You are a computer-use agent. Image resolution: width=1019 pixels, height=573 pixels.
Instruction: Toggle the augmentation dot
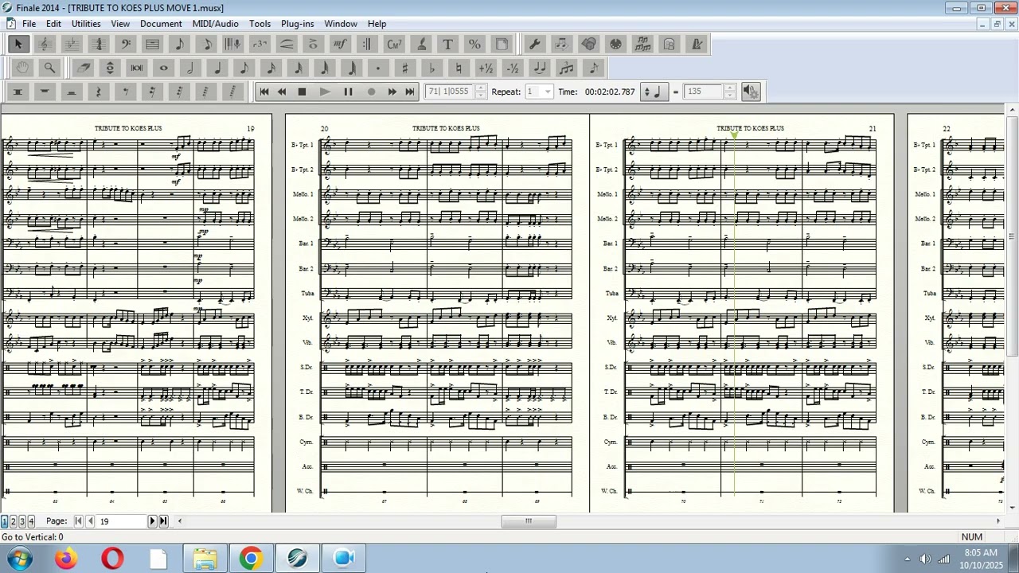tap(378, 68)
